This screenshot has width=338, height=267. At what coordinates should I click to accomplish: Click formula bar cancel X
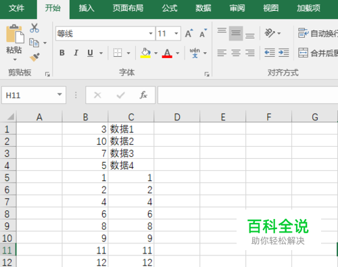[x=97, y=95]
